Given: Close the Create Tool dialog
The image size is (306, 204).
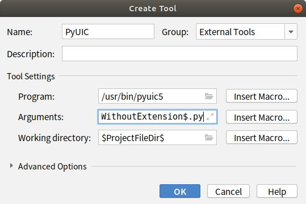Looking at the screenshot, I should (x=298, y=8).
